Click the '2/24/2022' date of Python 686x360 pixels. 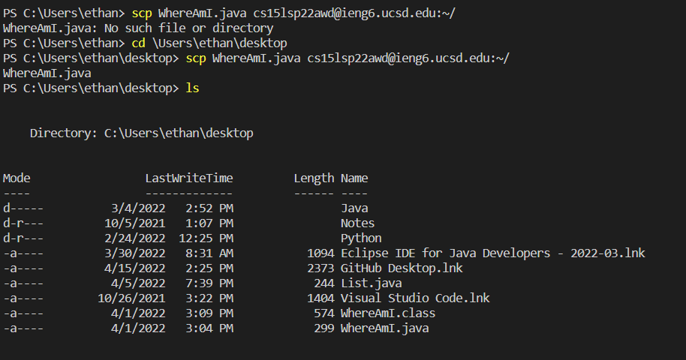tap(135, 238)
